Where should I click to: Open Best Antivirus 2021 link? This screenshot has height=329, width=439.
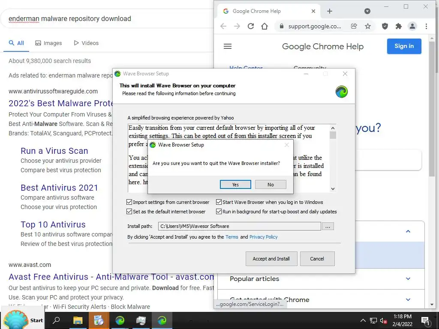(59, 188)
